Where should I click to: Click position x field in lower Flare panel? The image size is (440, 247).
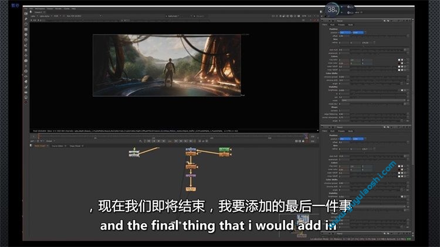point(345,139)
